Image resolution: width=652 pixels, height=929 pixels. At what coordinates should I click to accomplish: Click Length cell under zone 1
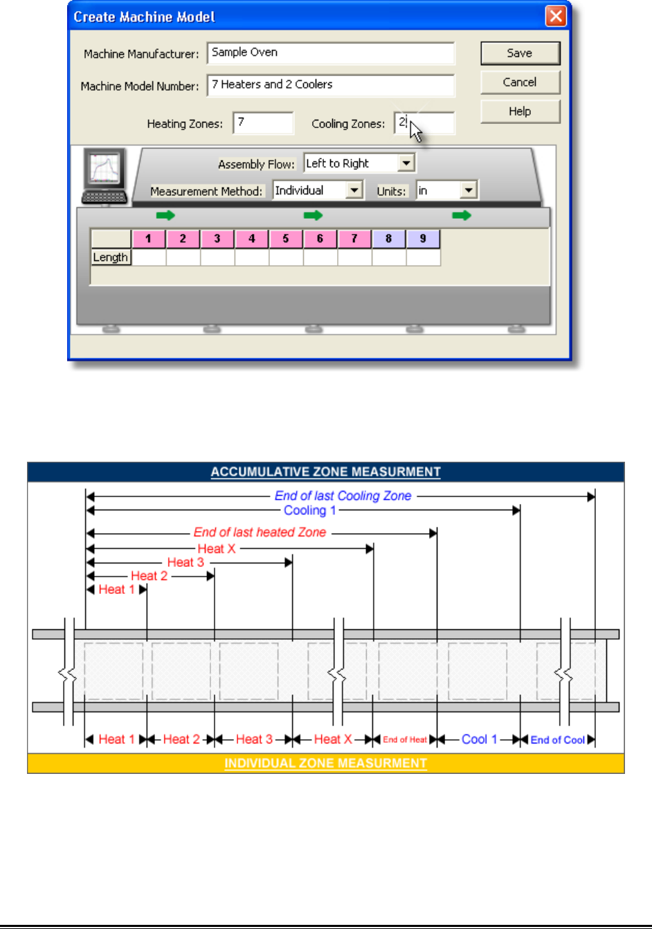point(149,258)
